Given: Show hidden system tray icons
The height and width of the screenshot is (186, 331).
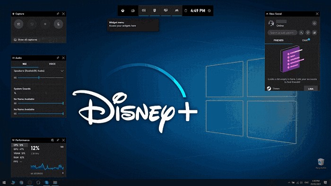Looking at the screenshot, I should tap(289, 183).
